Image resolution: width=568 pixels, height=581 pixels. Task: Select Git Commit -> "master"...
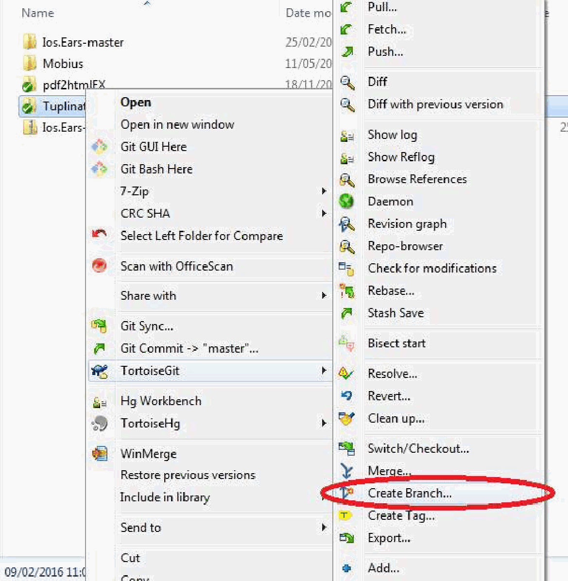click(x=189, y=348)
